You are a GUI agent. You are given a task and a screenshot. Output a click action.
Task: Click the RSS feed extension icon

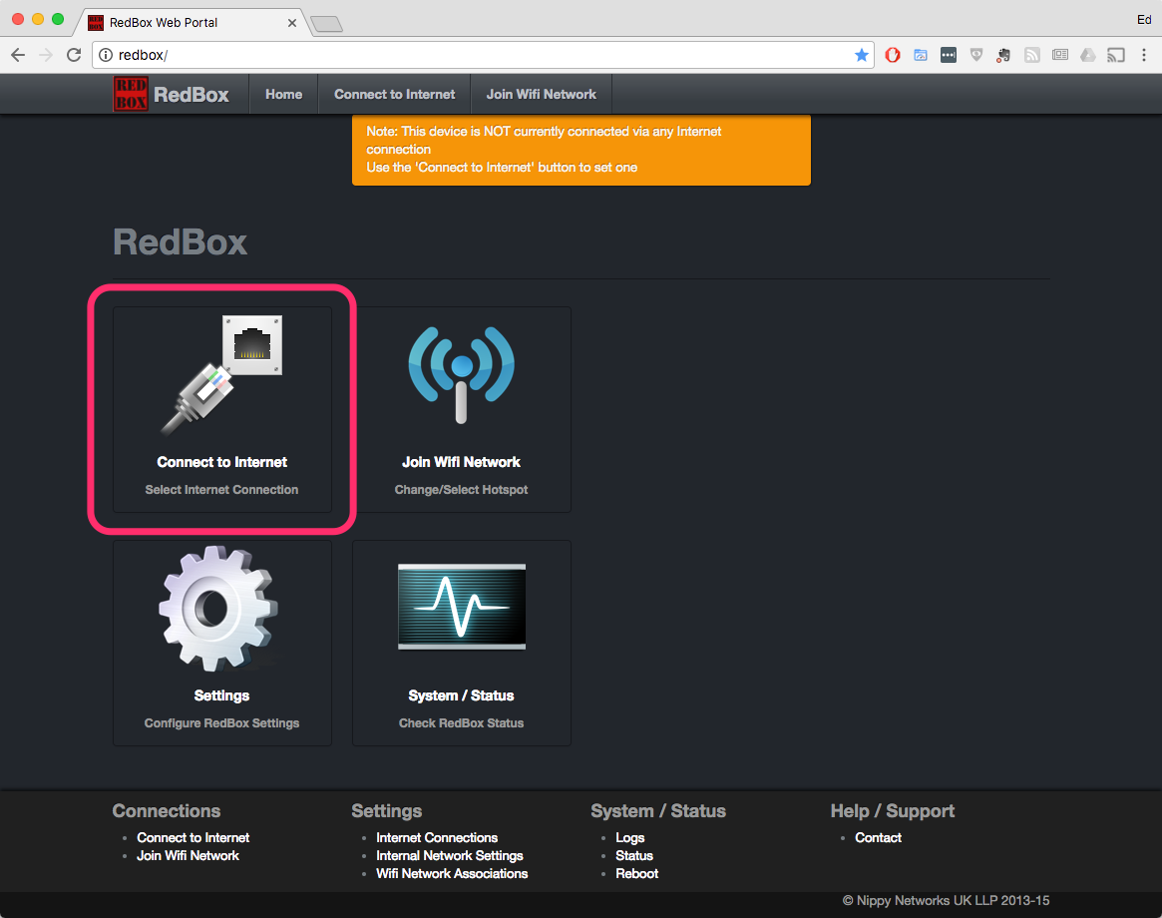1032,55
